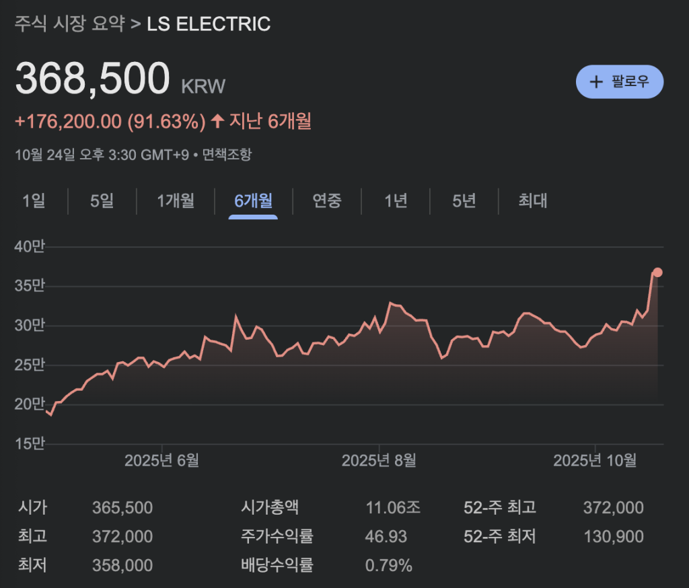Click the 2025년 8월 axis label

click(x=379, y=460)
